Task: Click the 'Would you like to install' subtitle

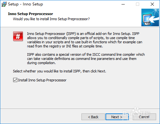Action: point(51,19)
